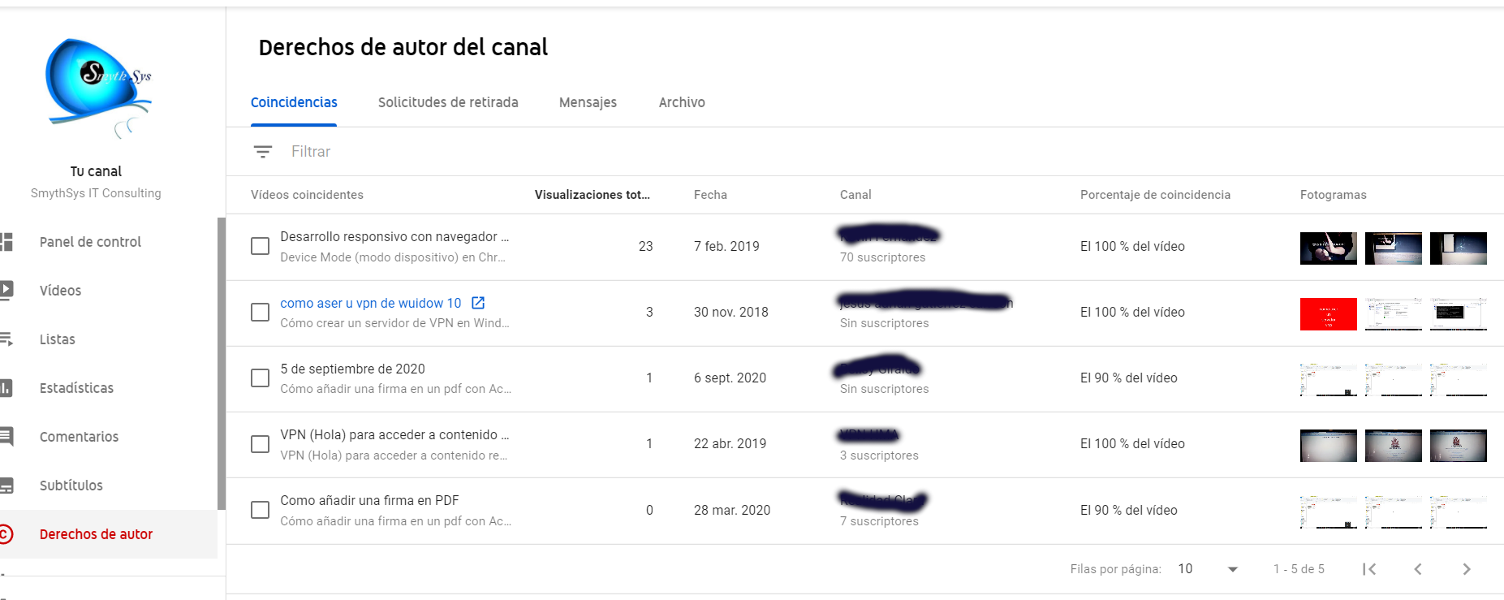The image size is (1504, 600).
Task: Check the Como añadir una firma en PDF row
Action: pyautogui.click(x=260, y=510)
